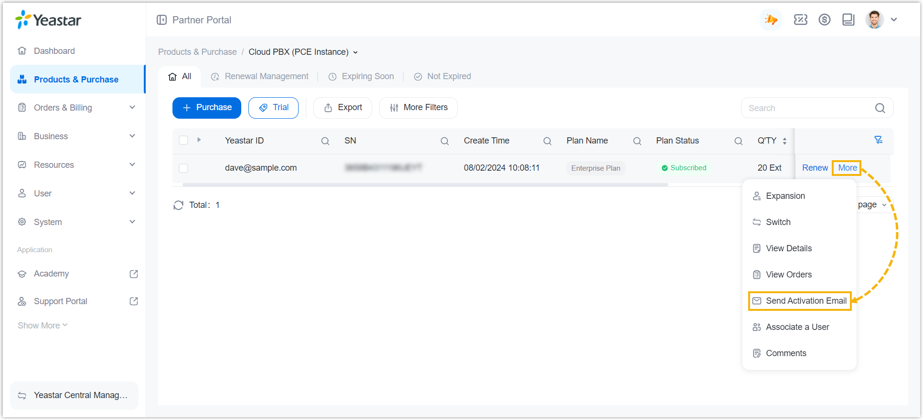Open the dollar currency icon in header

tap(824, 20)
